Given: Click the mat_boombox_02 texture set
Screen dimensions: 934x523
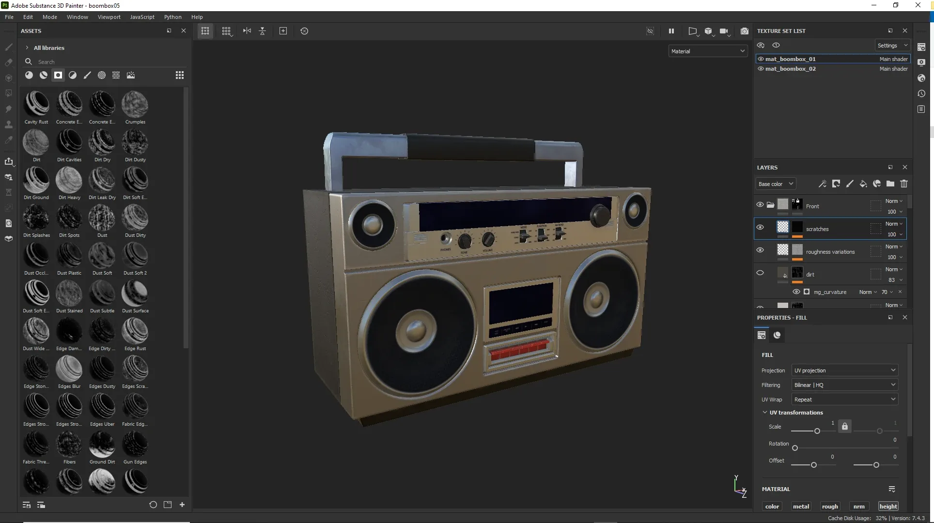Looking at the screenshot, I should pyautogui.click(x=790, y=68).
